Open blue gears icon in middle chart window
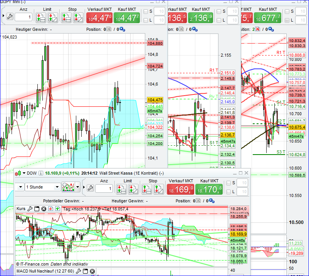The width and height of the screenshot is (309, 276). tap(195, 29)
